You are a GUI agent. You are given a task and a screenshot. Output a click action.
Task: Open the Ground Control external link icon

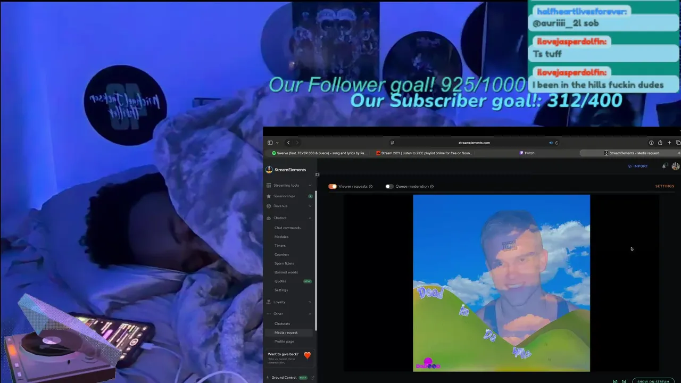click(312, 378)
